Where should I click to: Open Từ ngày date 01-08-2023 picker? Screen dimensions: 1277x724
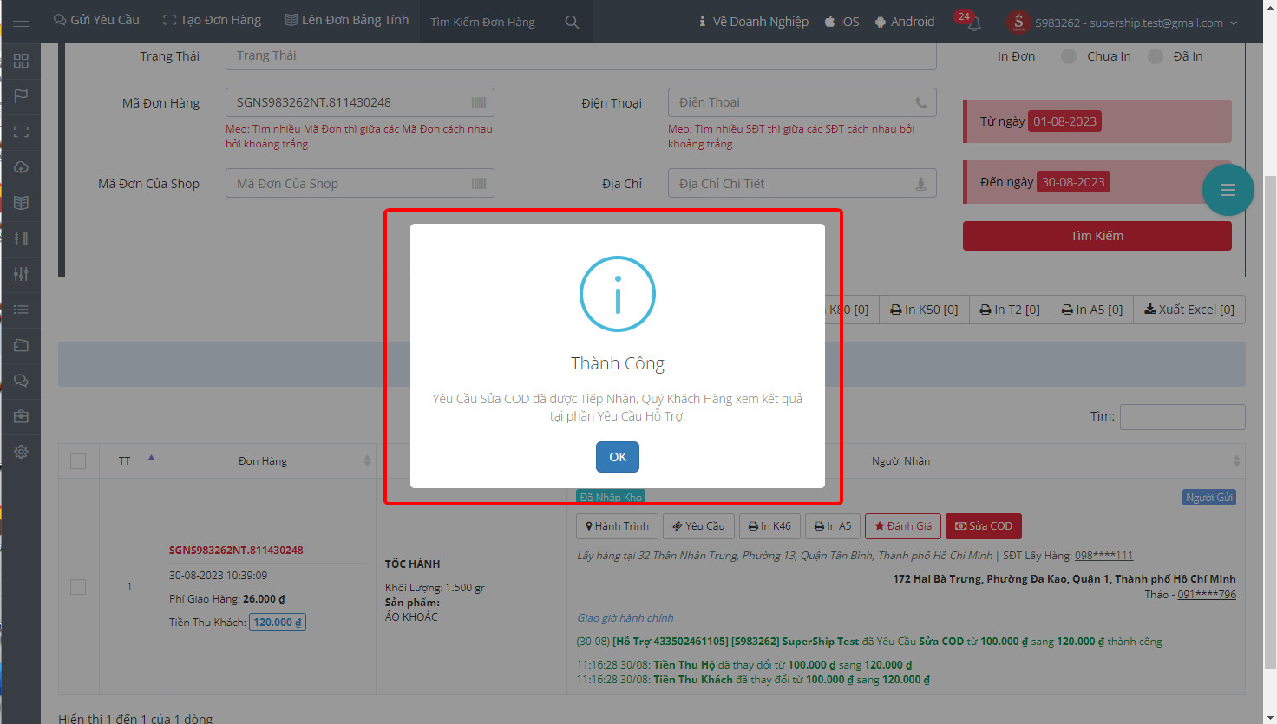pyautogui.click(x=1065, y=121)
